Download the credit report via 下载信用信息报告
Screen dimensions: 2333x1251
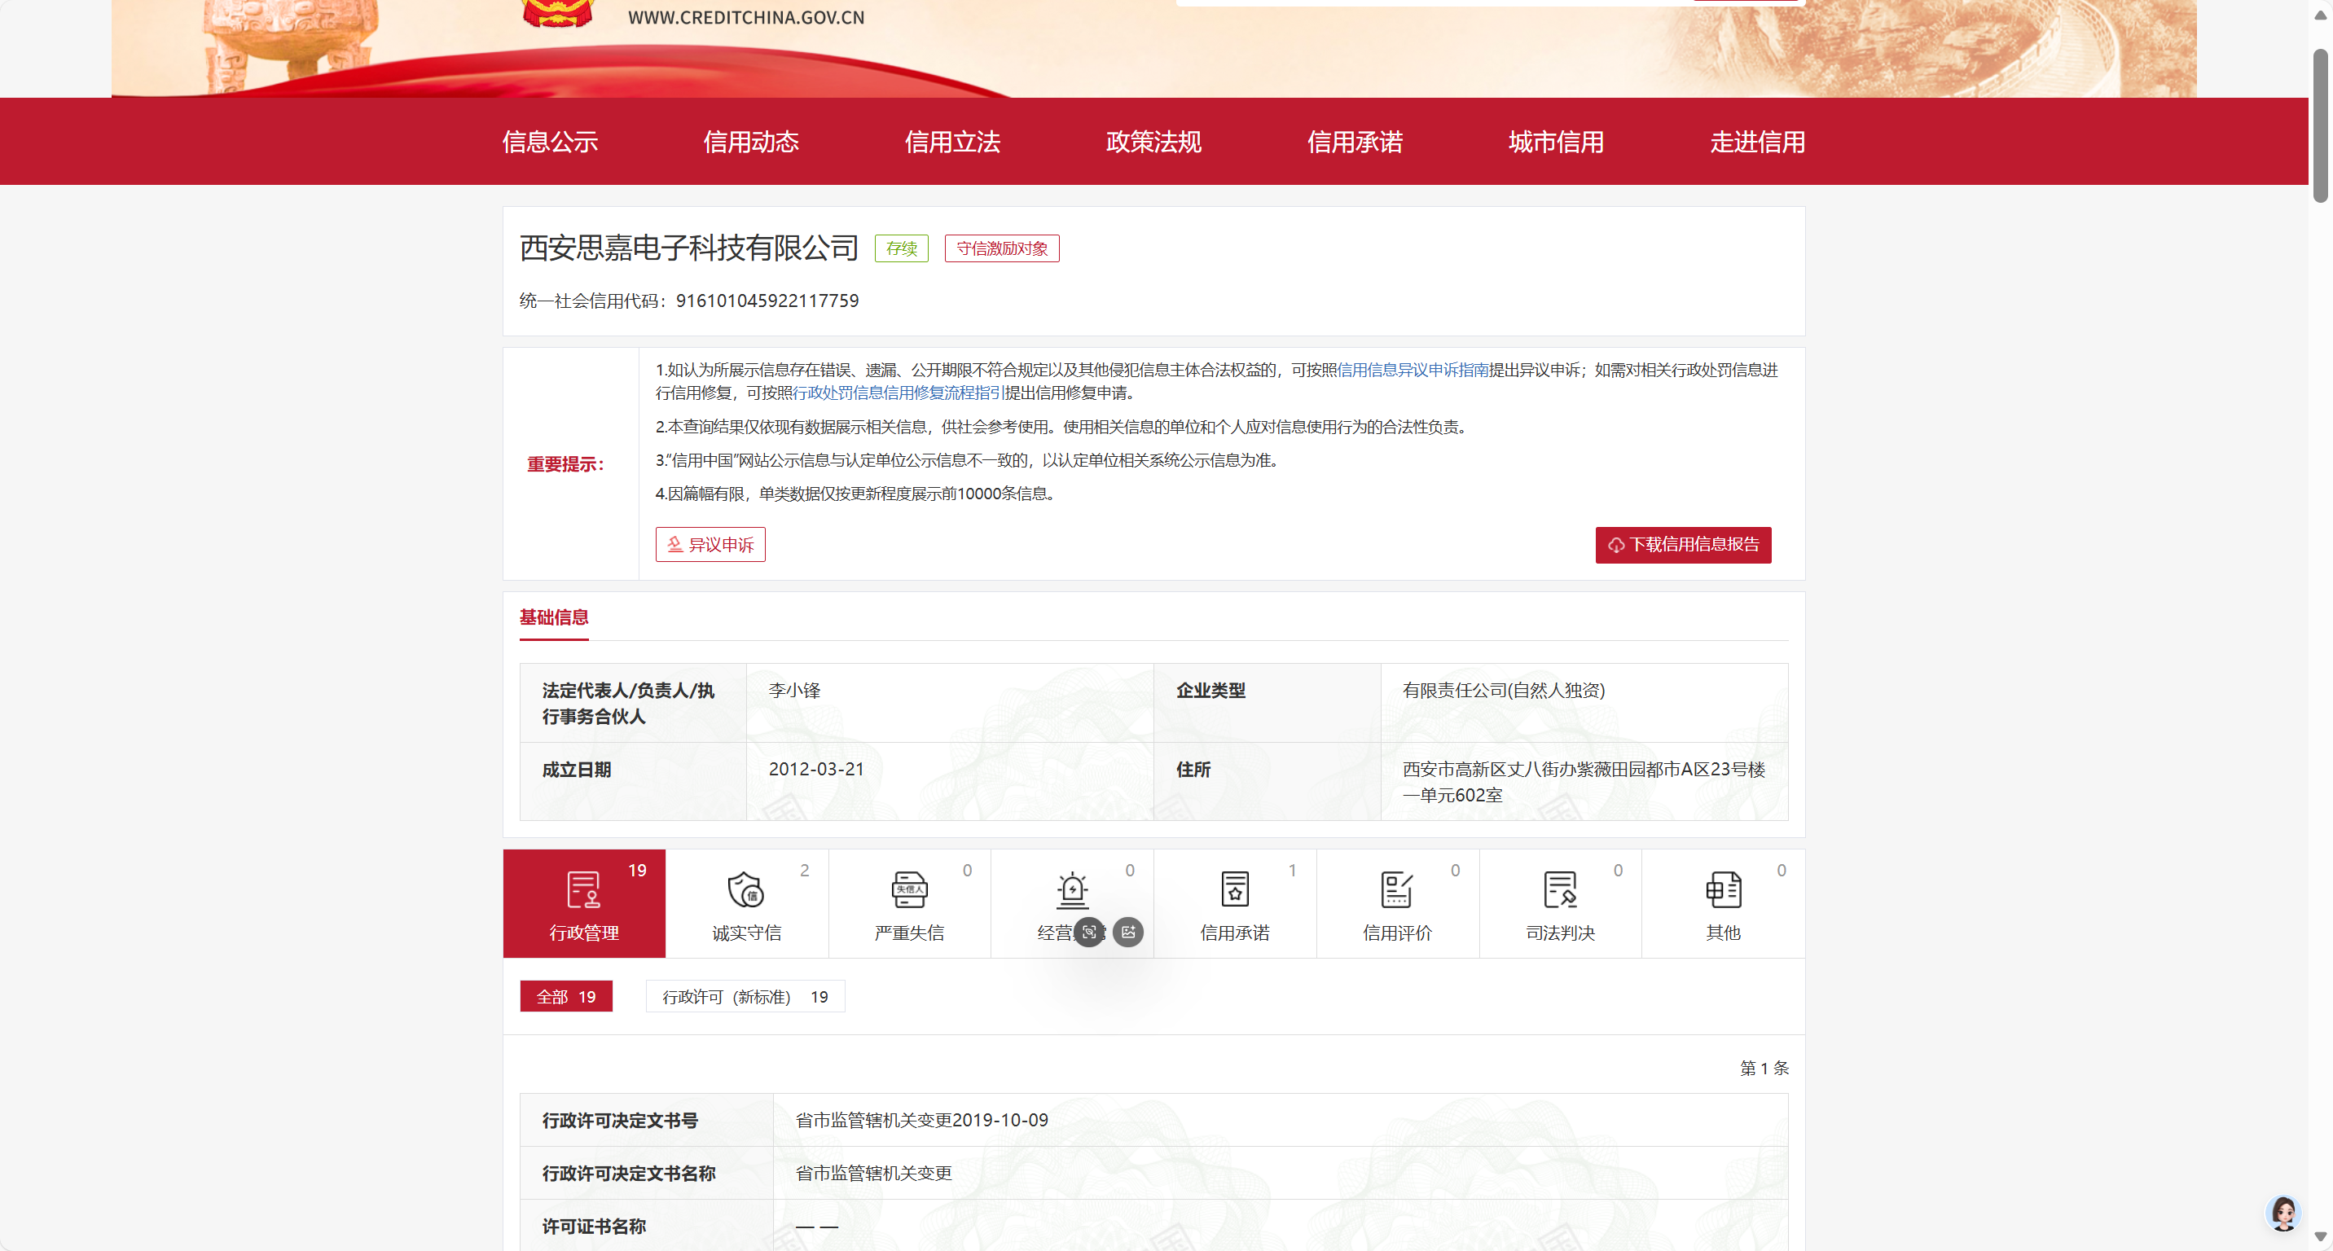1683,545
